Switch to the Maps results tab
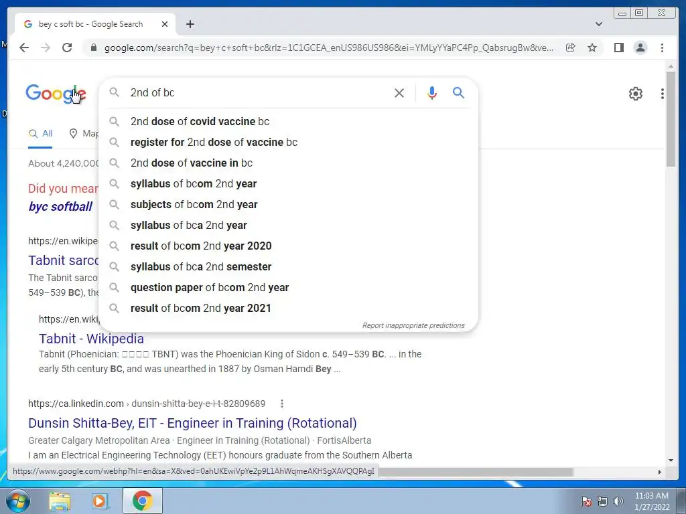The width and height of the screenshot is (686, 514). [x=84, y=134]
